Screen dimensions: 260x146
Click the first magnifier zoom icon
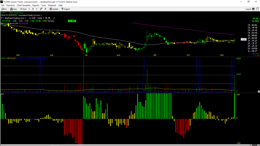click(46, 18)
